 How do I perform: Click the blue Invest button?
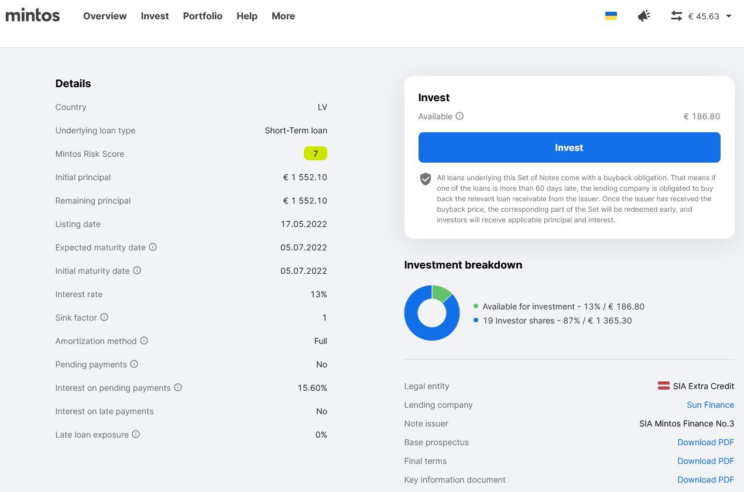tap(569, 147)
